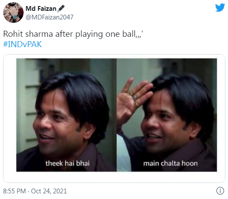This screenshot has width=228, height=199.
Task: Open the right meme panel image
Action: point(167,115)
